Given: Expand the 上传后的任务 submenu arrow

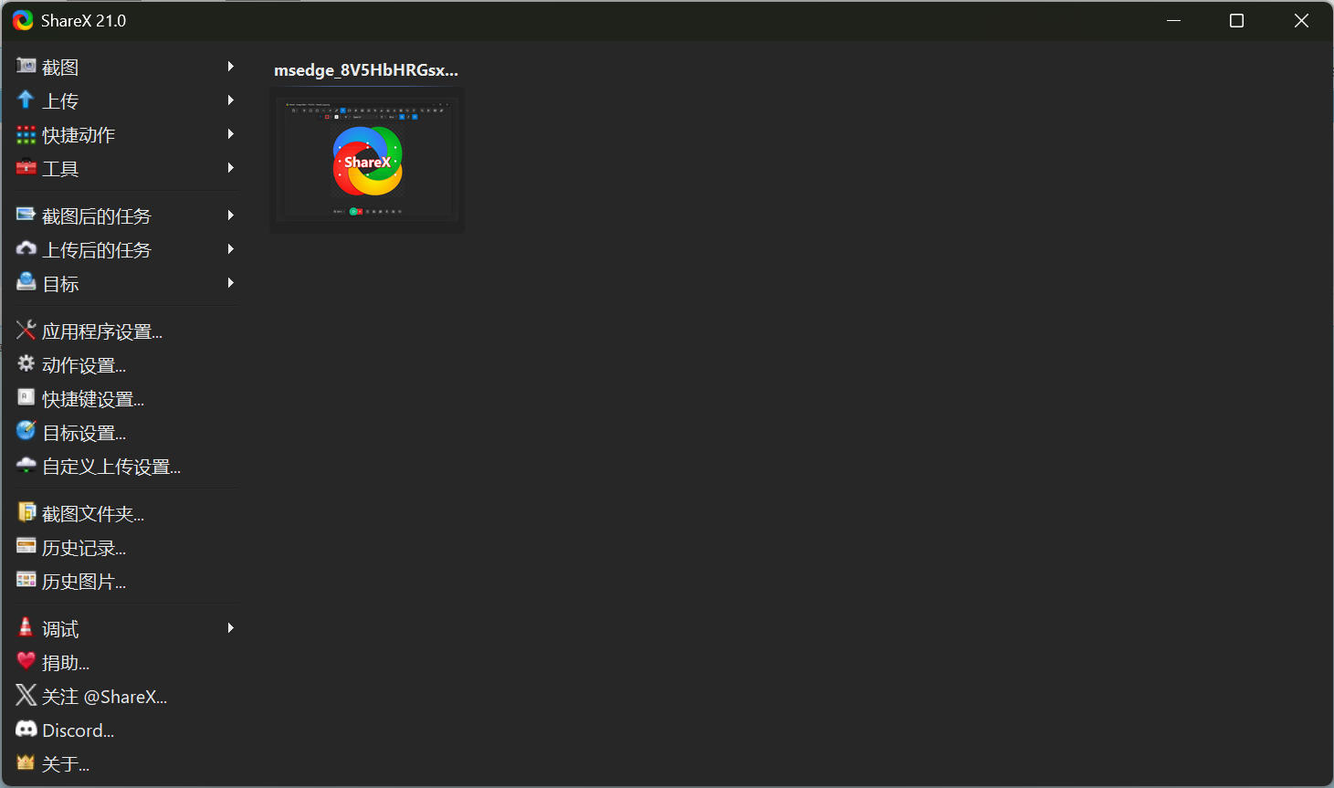Looking at the screenshot, I should pyautogui.click(x=231, y=249).
